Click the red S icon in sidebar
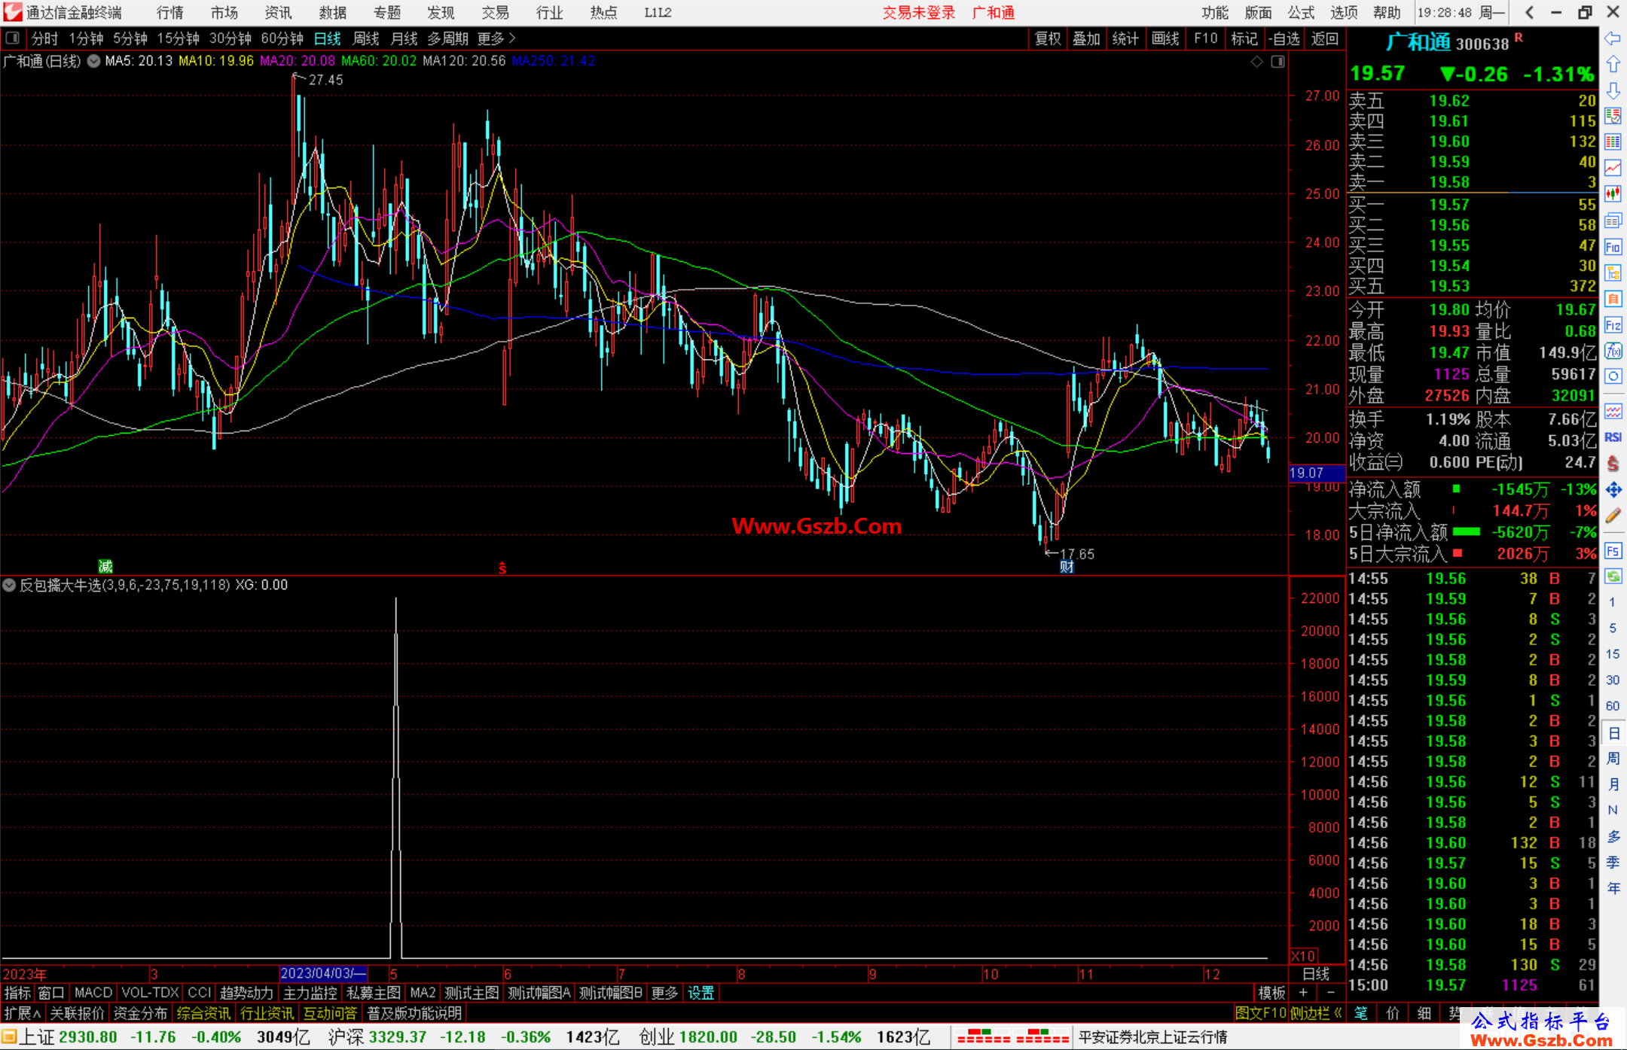This screenshot has height=1050, width=1627. (x=1613, y=464)
